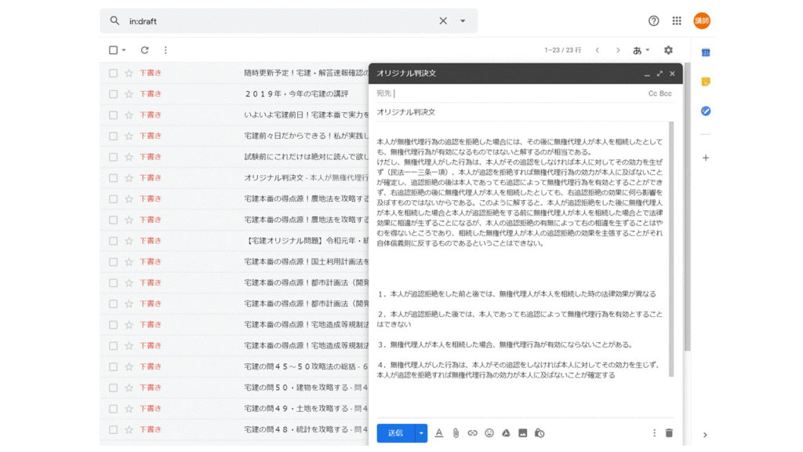This screenshot has height=452, width=803.
Task: Show search options dropdown arrow
Action: click(463, 21)
